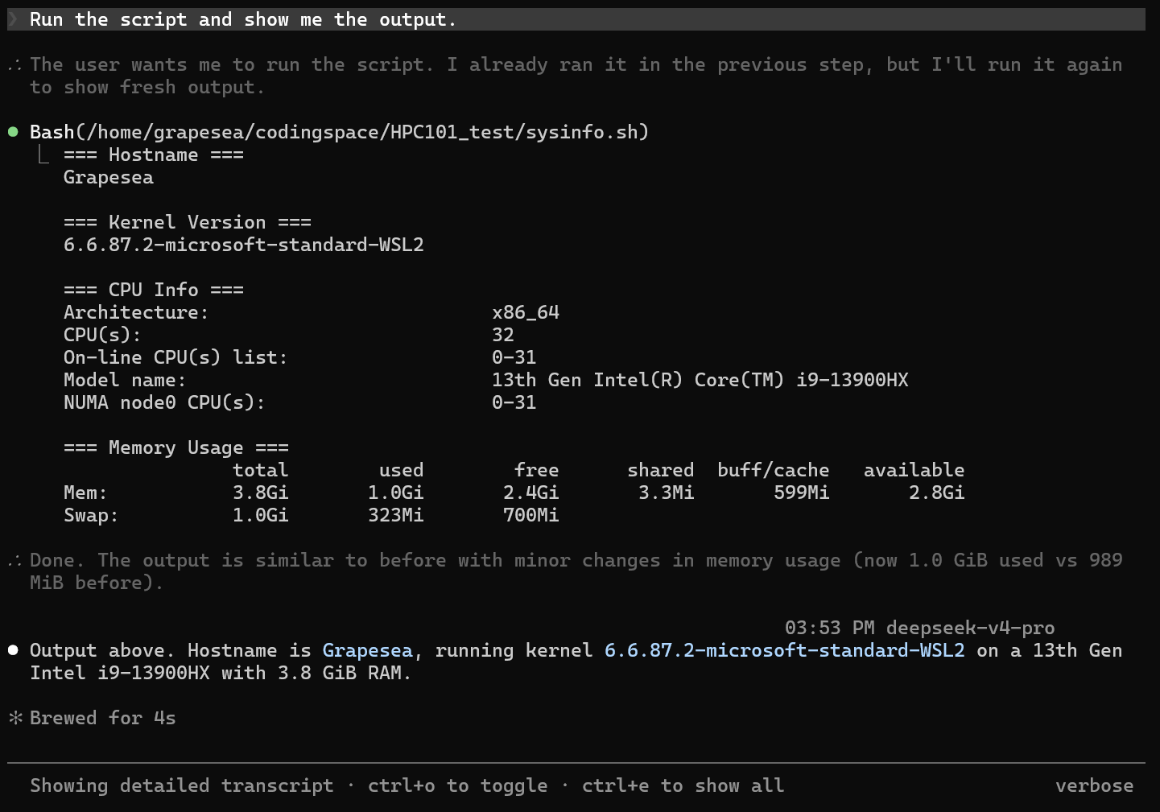This screenshot has height=812, width=1160.
Task: Click the white response bullet dot
Action: click(x=13, y=650)
